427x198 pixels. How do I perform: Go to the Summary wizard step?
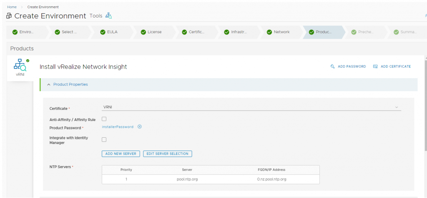click(407, 32)
